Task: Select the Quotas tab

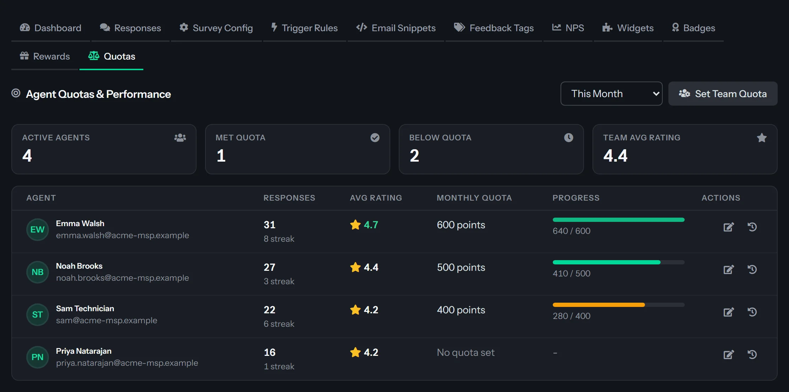Action: 111,56
